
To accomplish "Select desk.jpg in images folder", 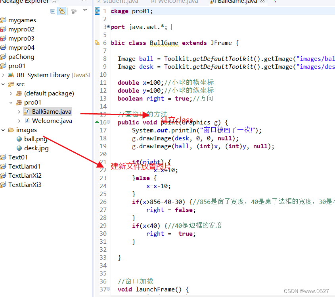I will (36, 148).
